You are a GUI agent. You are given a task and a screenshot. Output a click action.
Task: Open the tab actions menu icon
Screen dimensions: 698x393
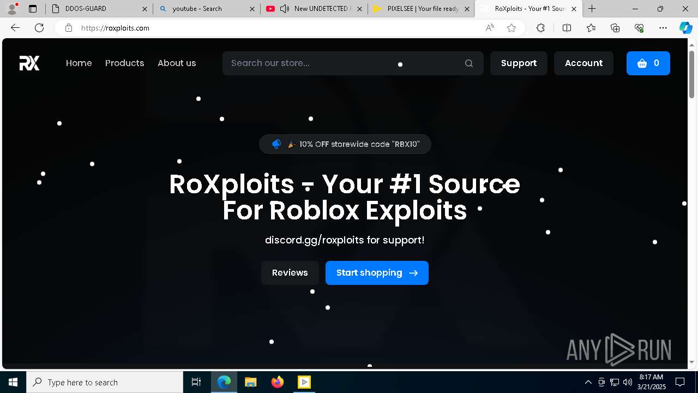tap(33, 9)
